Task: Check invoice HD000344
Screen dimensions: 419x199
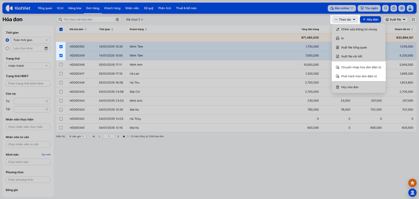Action: (x=61, y=101)
